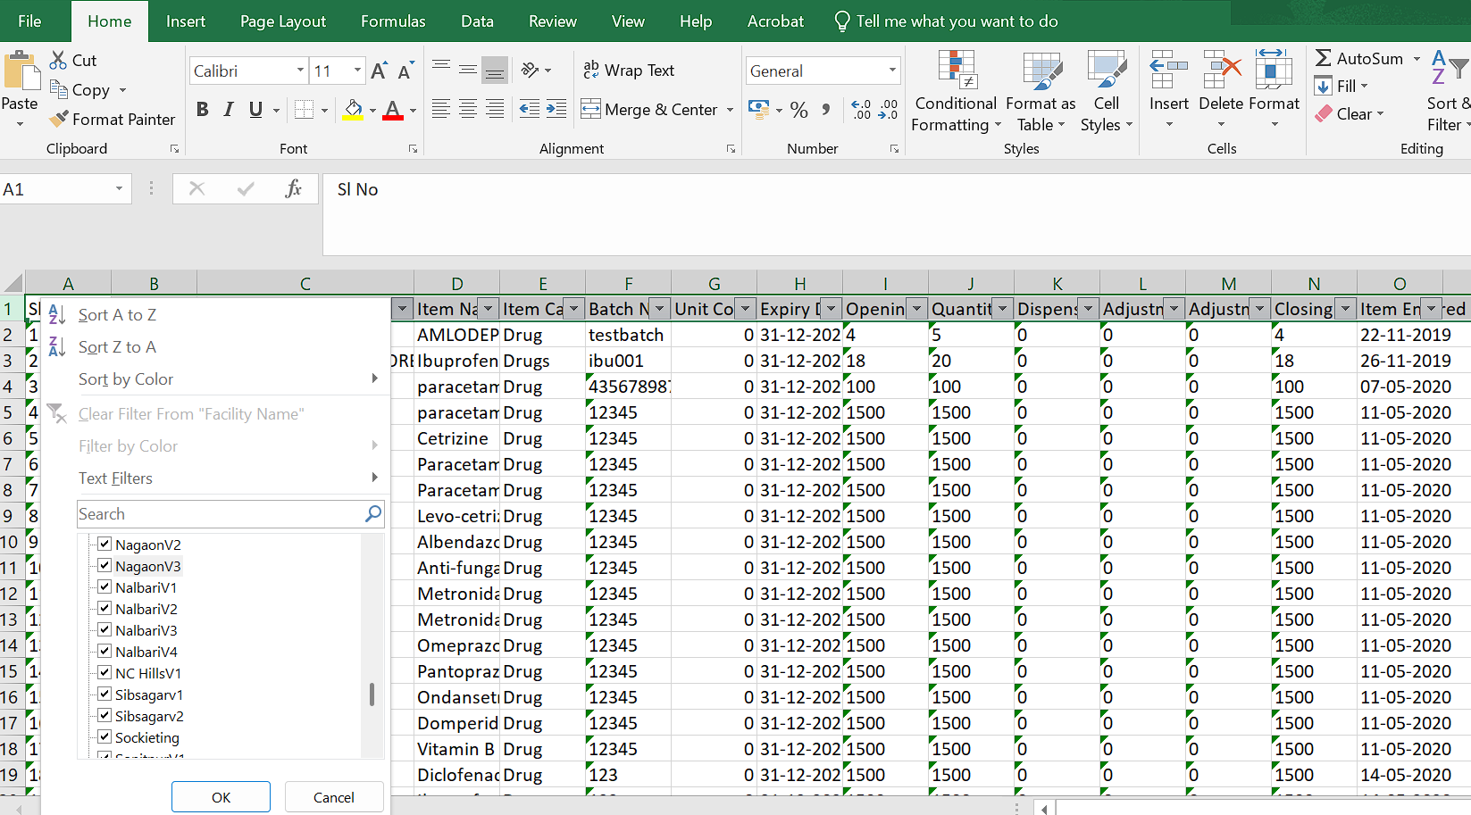Image resolution: width=1471 pixels, height=815 pixels.
Task: Click the Format Painter brush icon
Action: coord(59,119)
